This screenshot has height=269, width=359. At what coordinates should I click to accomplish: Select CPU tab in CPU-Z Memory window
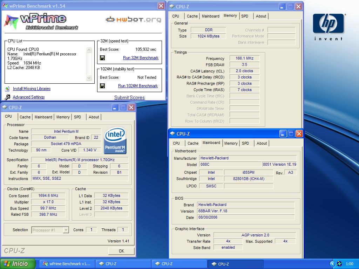(x=176, y=16)
